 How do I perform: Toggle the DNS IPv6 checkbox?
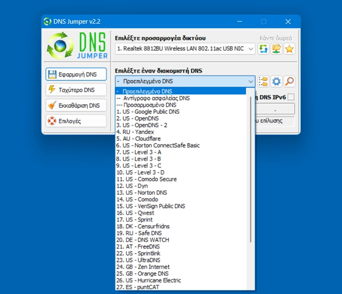291,97
